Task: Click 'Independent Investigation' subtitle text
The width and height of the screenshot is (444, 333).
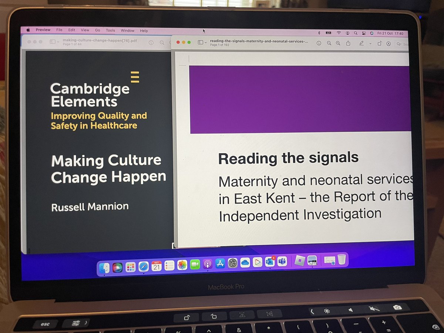Action: click(300, 214)
